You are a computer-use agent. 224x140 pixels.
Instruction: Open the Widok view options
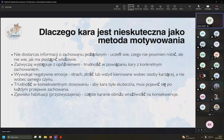pyautogui.click(x=152, y=7)
